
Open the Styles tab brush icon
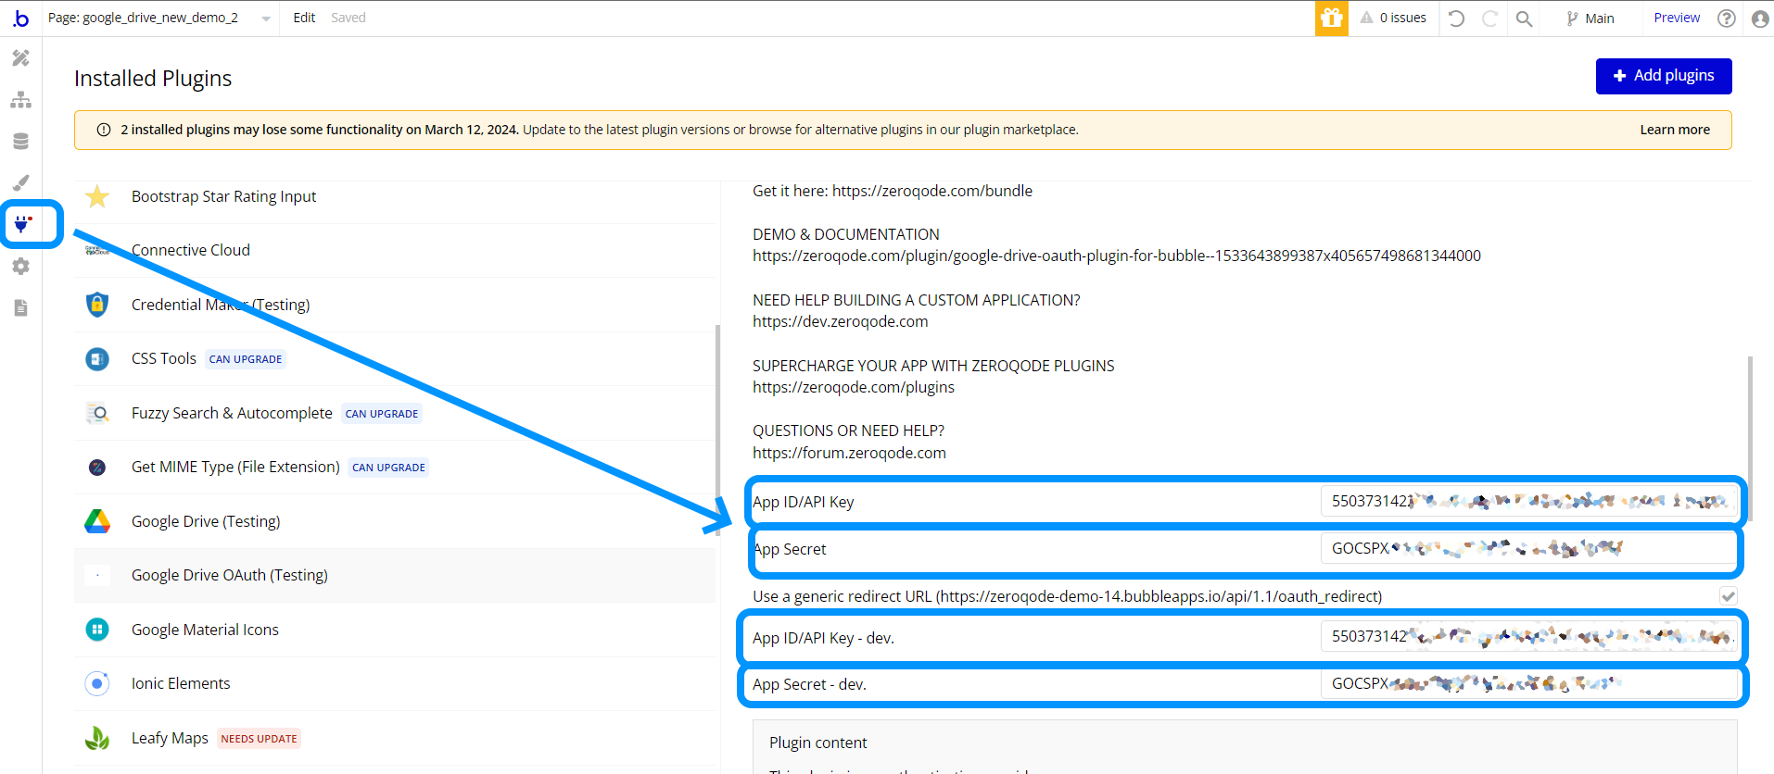[x=20, y=182]
